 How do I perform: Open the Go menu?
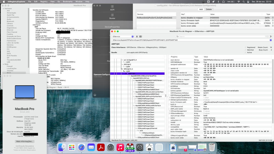click(59, 2)
